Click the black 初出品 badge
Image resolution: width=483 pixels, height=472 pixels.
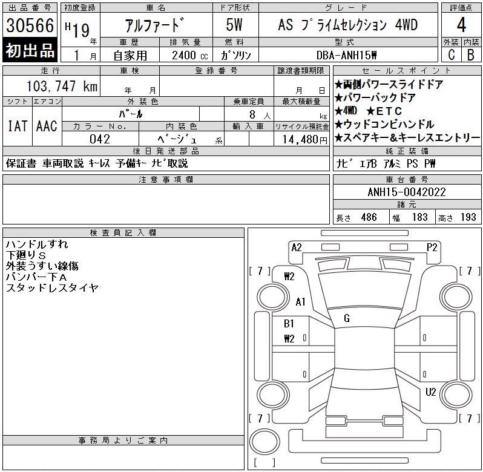tap(30, 50)
